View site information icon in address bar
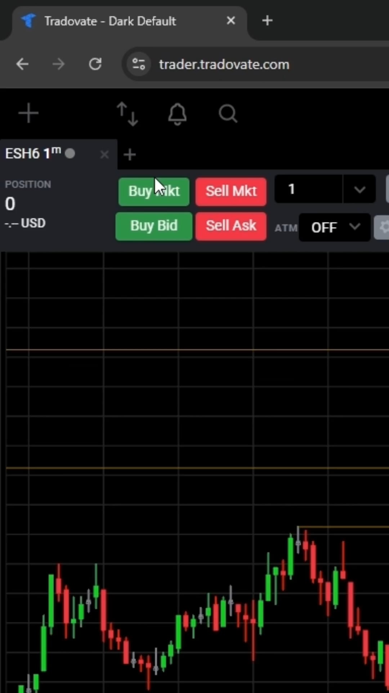This screenshot has height=693, width=389. click(x=139, y=64)
